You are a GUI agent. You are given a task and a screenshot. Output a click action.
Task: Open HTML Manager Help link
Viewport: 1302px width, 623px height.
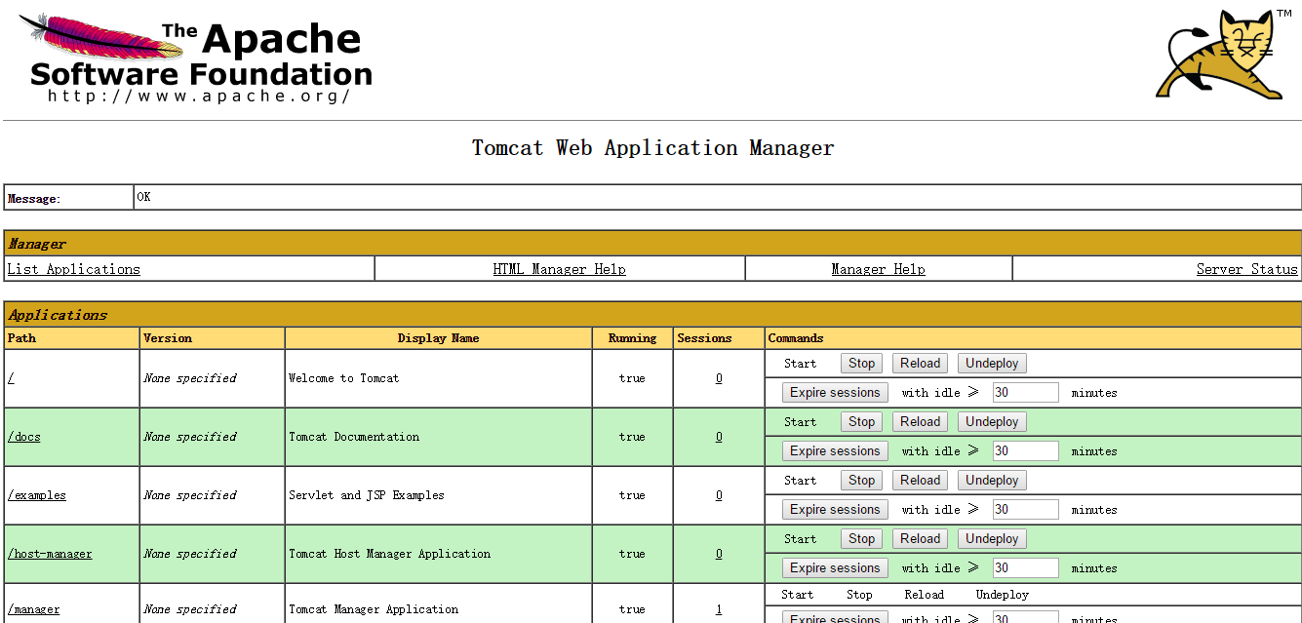coord(560,269)
